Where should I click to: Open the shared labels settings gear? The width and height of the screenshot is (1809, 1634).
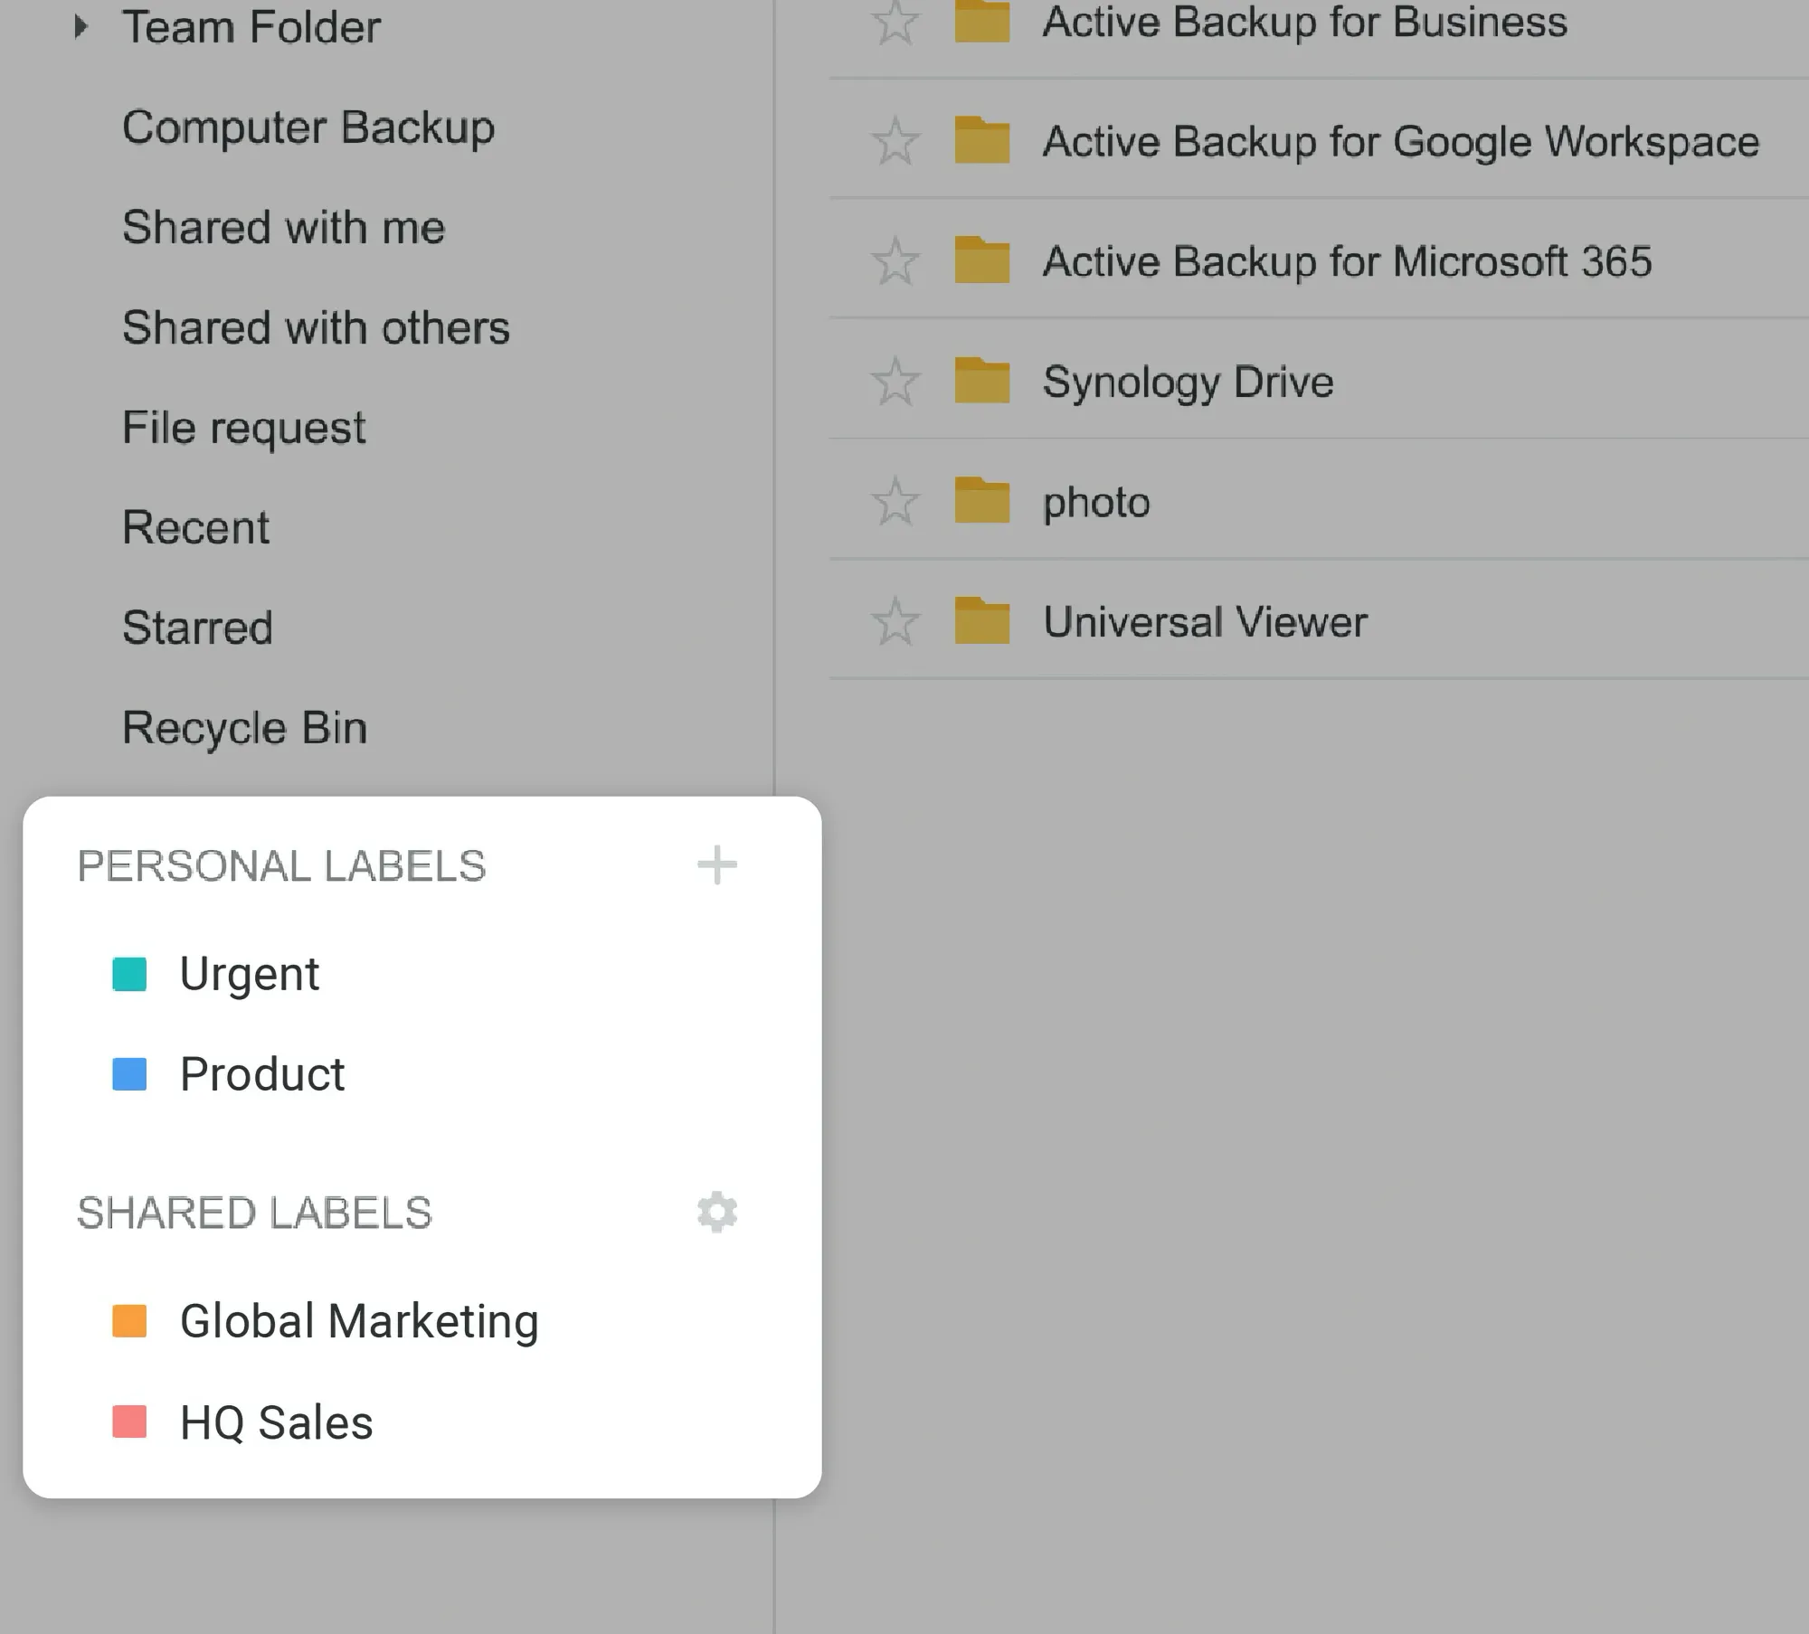(x=717, y=1212)
